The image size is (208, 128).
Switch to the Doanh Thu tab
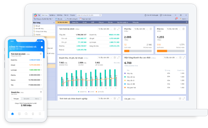[75, 22]
